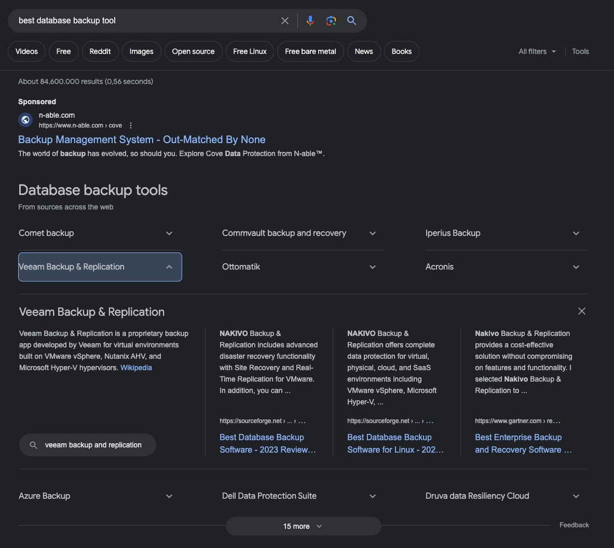Screen dimensions: 614x548
Task: Expand Dell Data Protection Suite
Action: pyautogui.click(x=304, y=496)
